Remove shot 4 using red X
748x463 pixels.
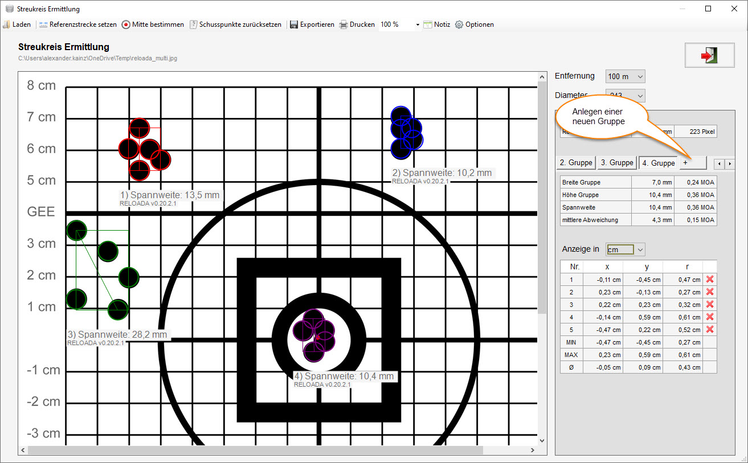click(710, 317)
